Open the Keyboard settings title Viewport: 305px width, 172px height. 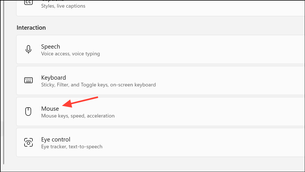(x=54, y=77)
